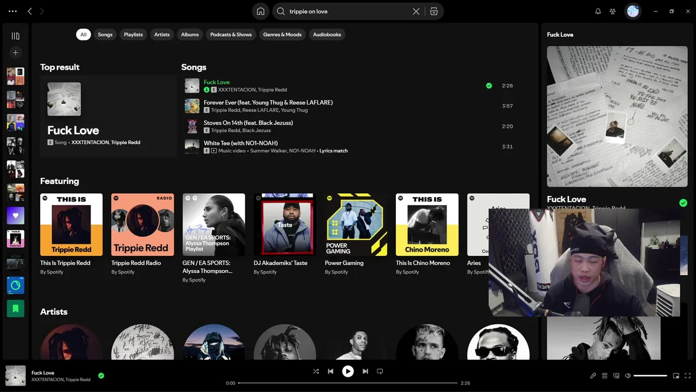Open Summer Walker artist link
Screen dimensions: 696x392
(x=268, y=151)
